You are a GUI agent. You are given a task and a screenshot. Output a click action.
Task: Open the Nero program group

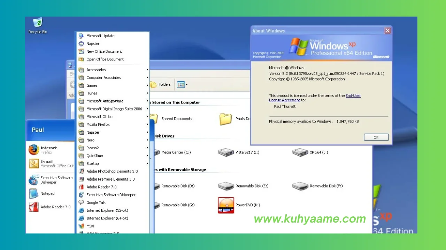point(113,140)
